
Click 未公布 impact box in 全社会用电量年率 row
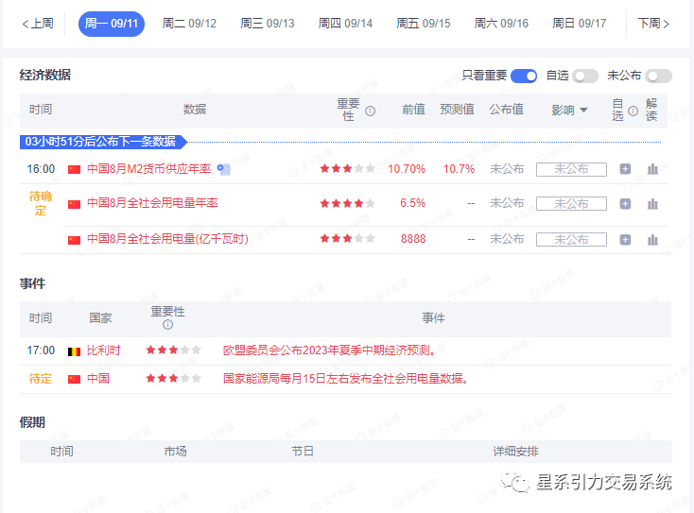coord(571,204)
